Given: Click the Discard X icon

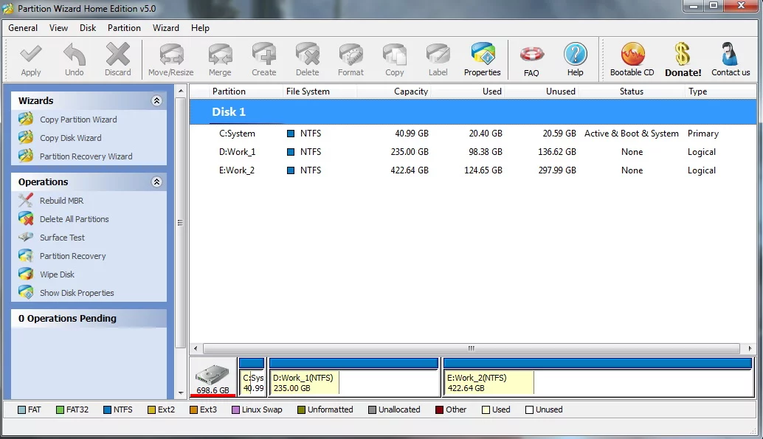Looking at the screenshot, I should coord(117,55).
